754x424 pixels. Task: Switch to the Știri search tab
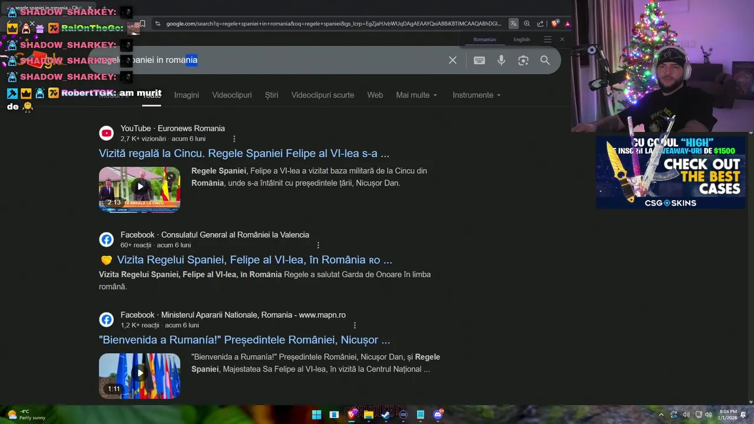point(272,95)
